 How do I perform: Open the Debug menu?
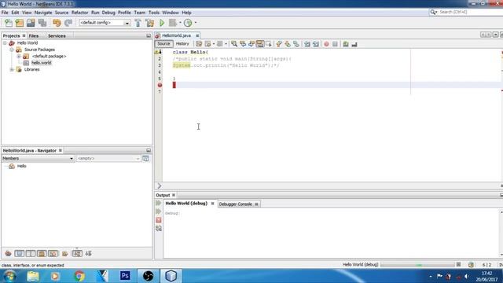tap(108, 13)
